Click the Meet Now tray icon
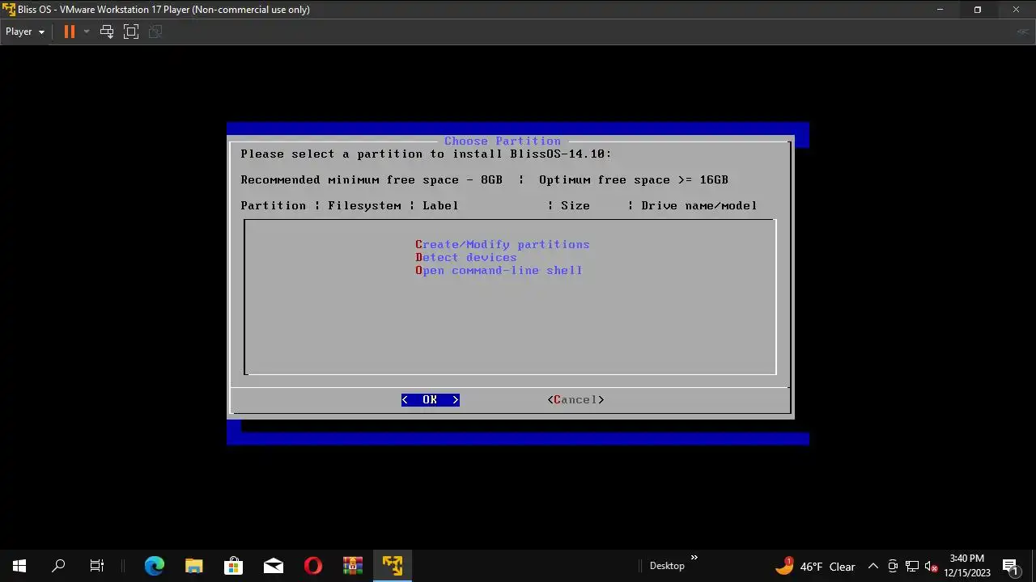The image size is (1036, 582). [x=893, y=566]
